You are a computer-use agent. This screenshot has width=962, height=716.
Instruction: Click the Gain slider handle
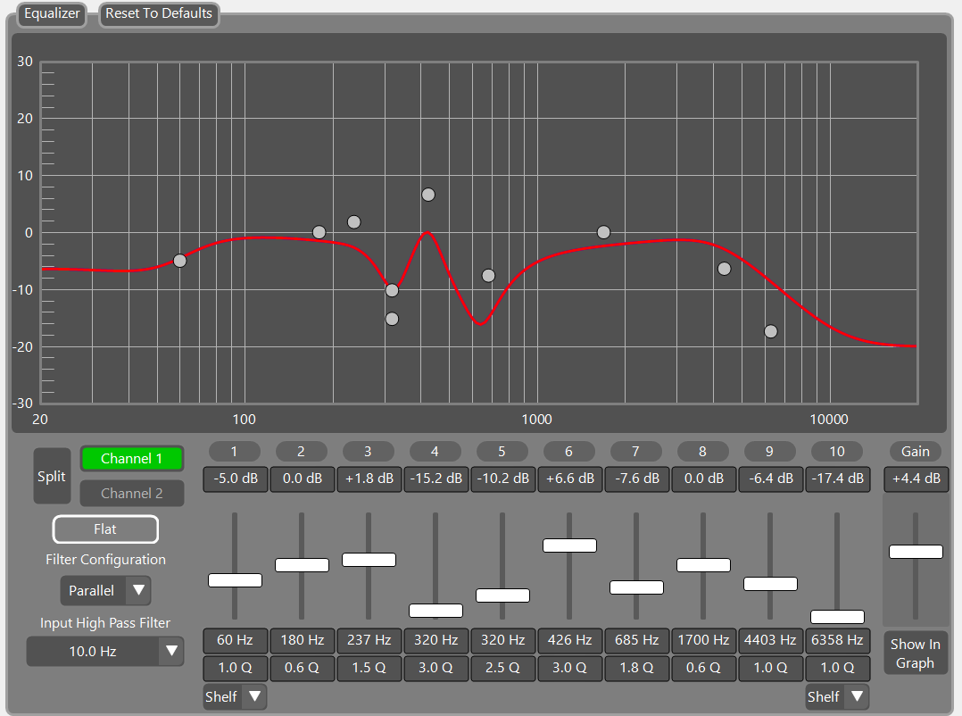click(916, 552)
